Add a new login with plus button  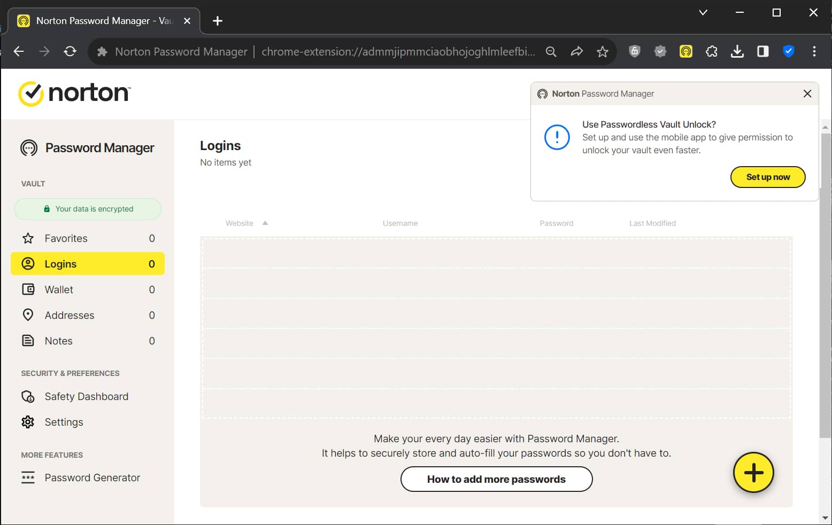pyautogui.click(x=753, y=473)
